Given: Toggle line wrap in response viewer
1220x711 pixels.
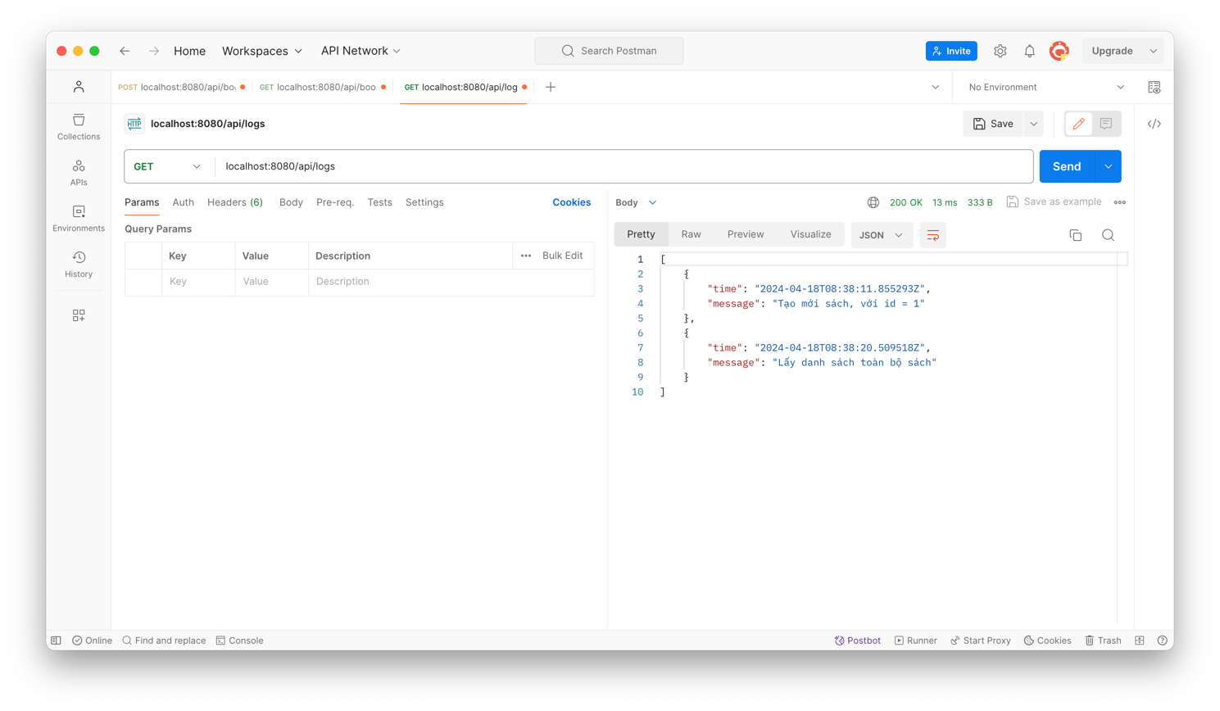Looking at the screenshot, I should coord(932,235).
